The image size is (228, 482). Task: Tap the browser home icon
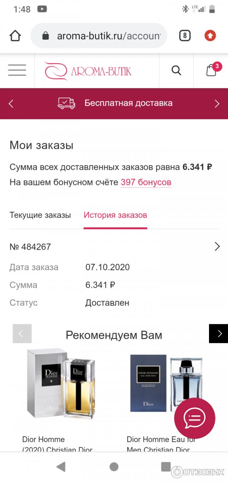coord(15,36)
